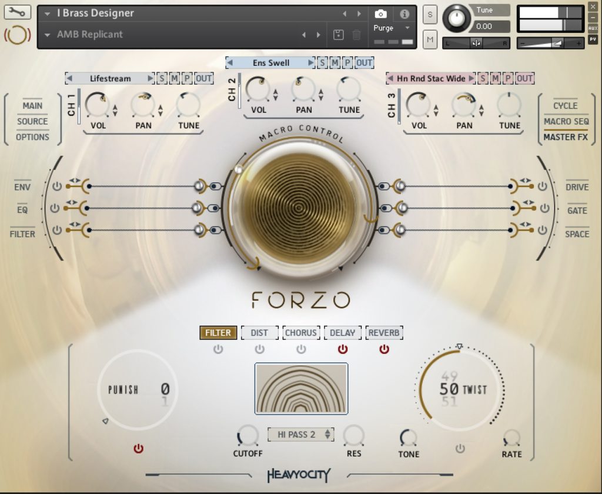Open the Lifestream sound selector
602x494 pixels.
click(110, 78)
